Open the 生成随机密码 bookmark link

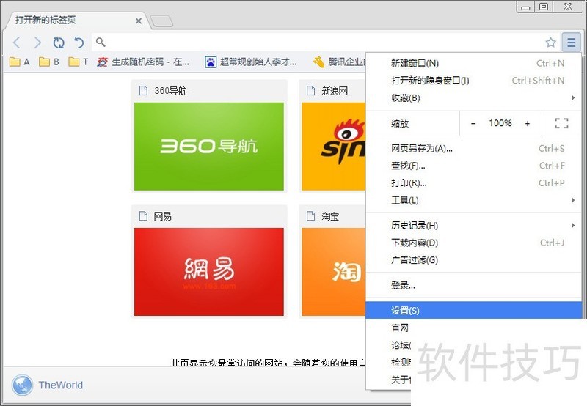pos(143,62)
